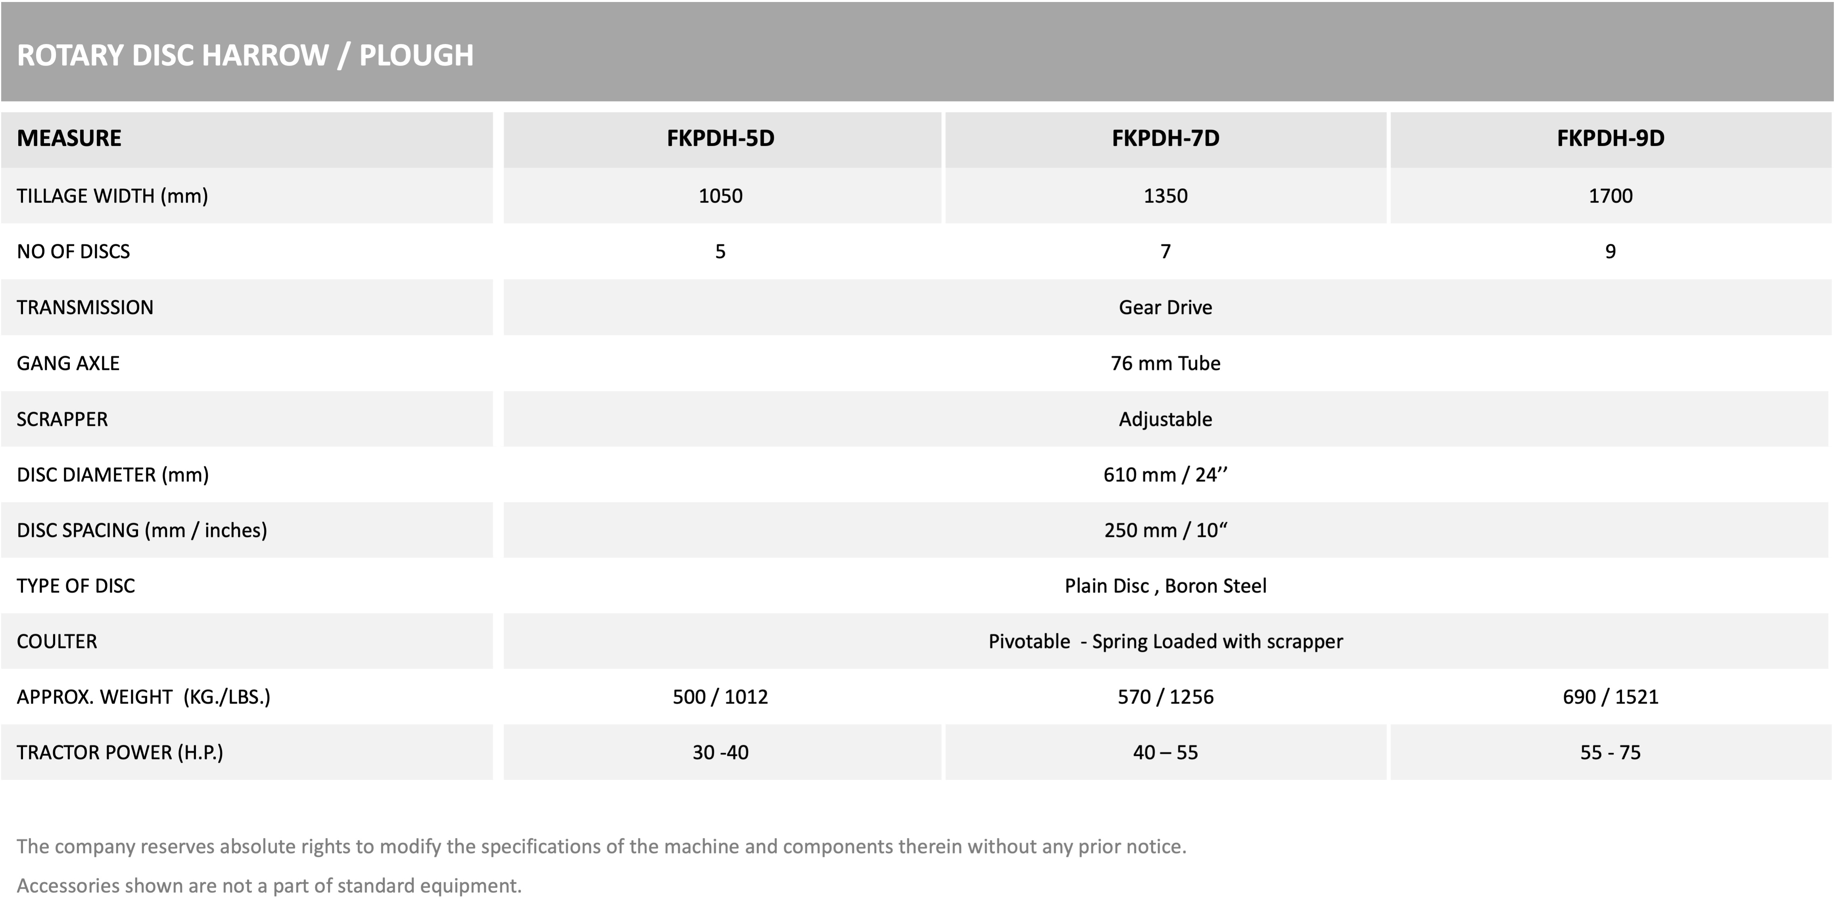Click the 76 mm Tube gang axle value

pyautogui.click(x=1166, y=363)
